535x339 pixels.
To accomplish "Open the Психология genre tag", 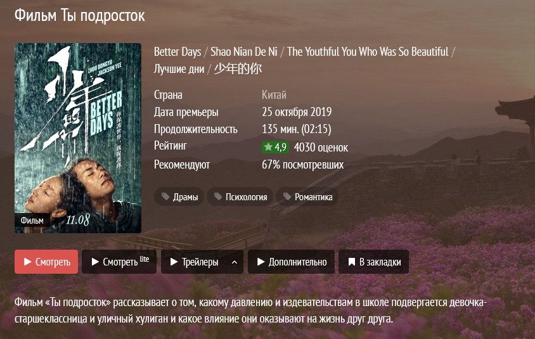I will click(240, 196).
